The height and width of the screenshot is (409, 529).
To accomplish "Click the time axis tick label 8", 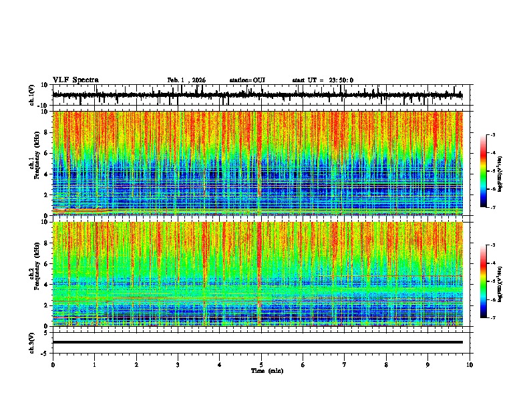I will (386, 365).
